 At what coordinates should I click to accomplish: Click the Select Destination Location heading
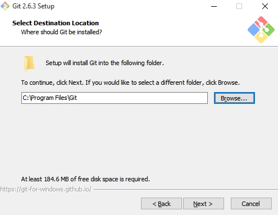click(56, 23)
